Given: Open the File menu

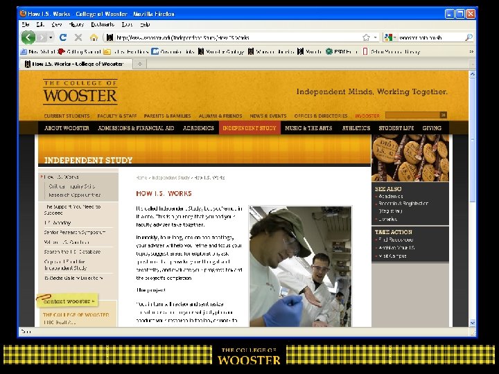Looking at the screenshot, I should coord(26,24).
